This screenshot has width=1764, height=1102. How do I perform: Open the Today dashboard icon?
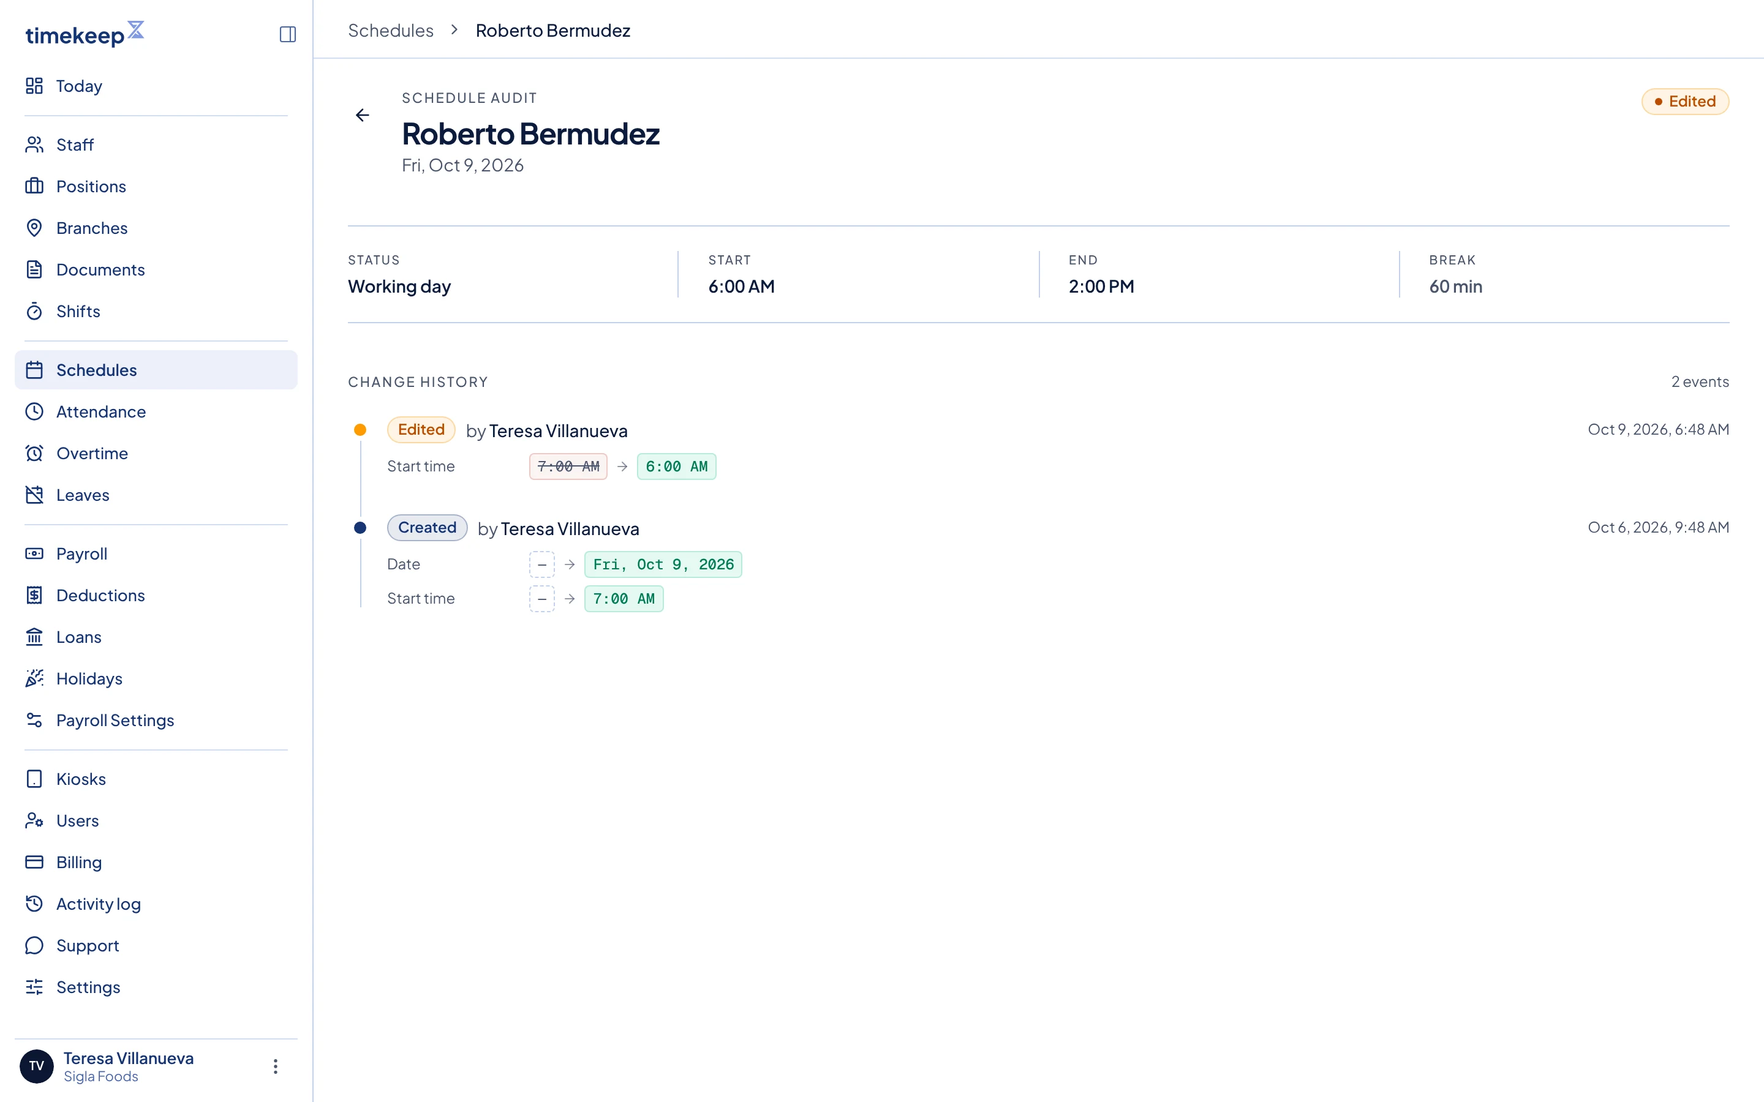(34, 86)
